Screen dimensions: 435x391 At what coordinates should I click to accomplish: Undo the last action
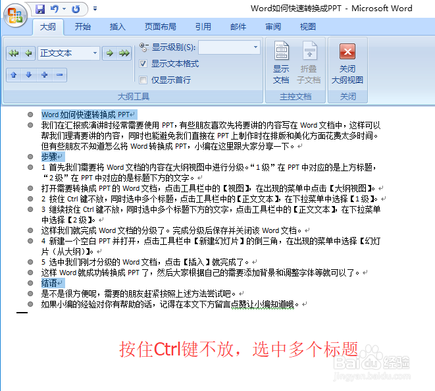[x=55, y=9]
